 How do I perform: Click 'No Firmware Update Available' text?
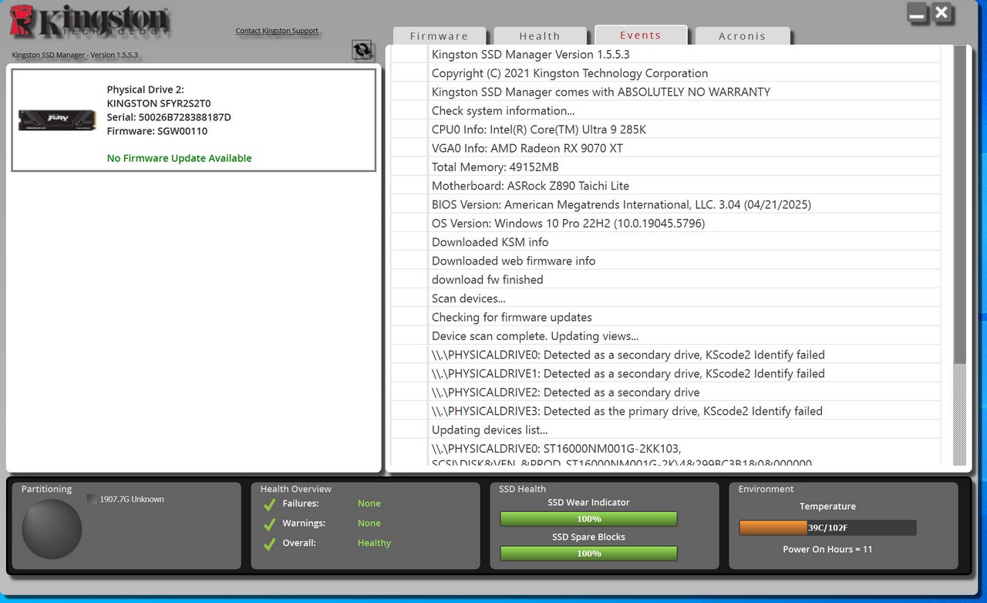tap(180, 158)
